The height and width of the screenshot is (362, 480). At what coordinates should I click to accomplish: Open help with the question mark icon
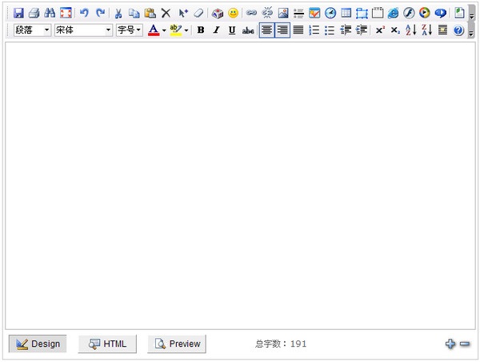(458, 30)
